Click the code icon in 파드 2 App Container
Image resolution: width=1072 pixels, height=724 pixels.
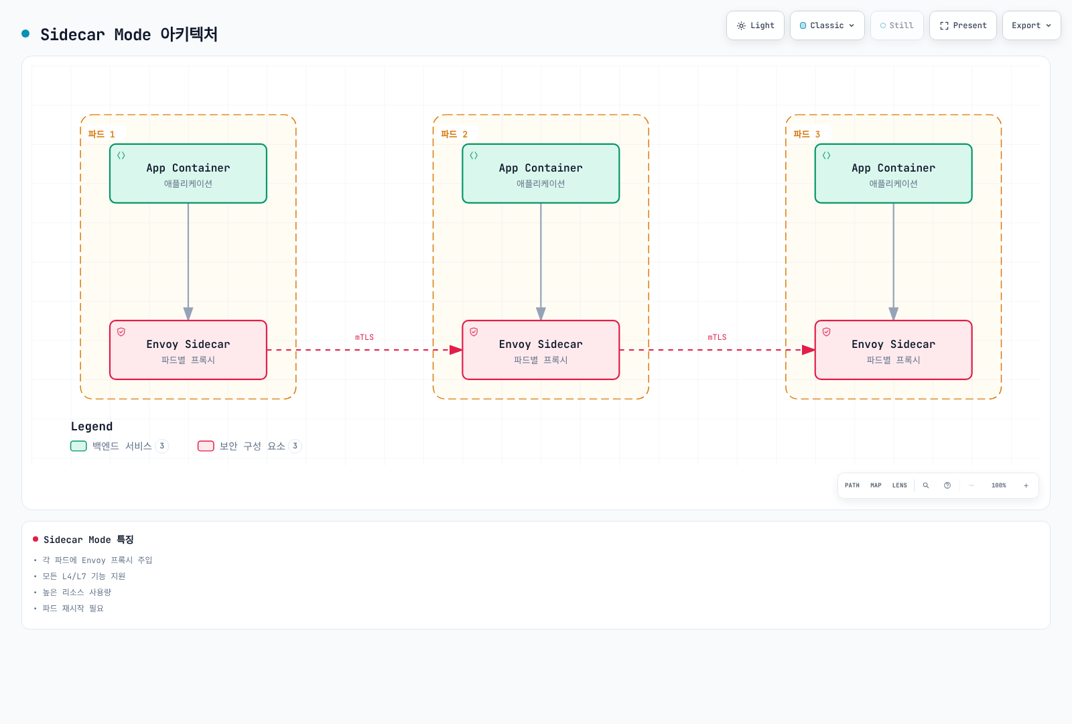[474, 156]
